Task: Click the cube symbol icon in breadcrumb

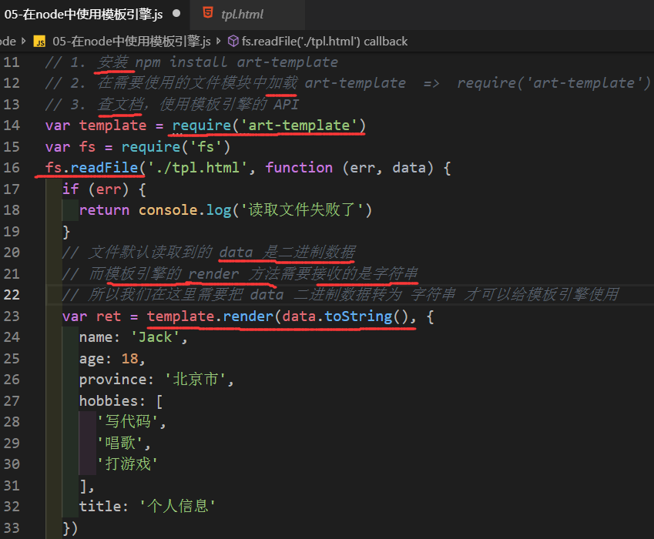Action: click(x=233, y=41)
